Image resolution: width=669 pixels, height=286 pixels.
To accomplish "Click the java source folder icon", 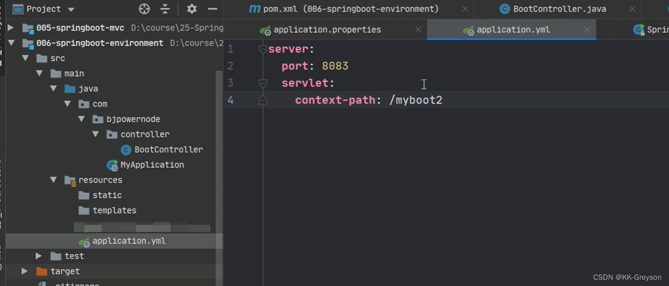I will pyautogui.click(x=70, y=89).
